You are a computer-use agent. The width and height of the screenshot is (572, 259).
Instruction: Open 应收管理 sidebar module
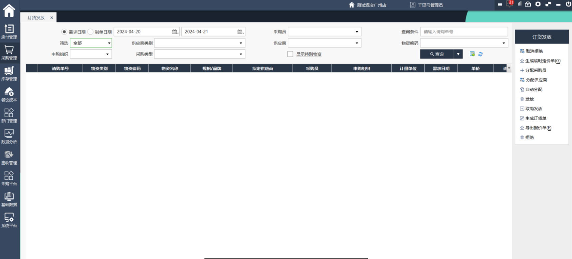[x=9, y=157]
